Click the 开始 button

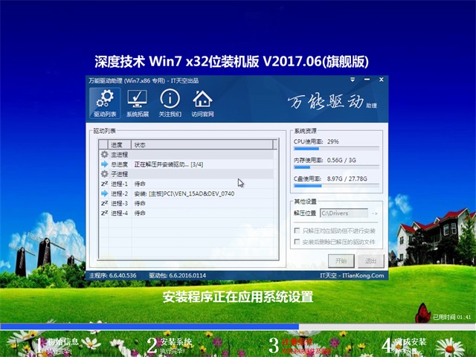click(341, 261)
